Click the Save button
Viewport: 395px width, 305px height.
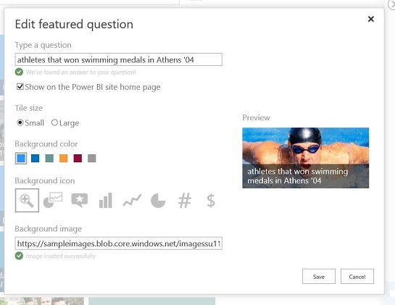click(319, 277)
